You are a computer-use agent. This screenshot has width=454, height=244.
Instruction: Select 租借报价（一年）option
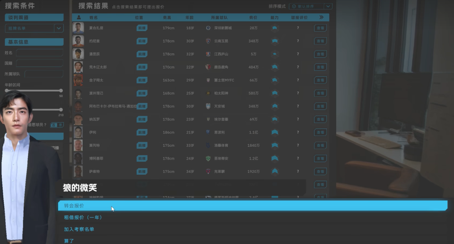(x=83, y=218)
